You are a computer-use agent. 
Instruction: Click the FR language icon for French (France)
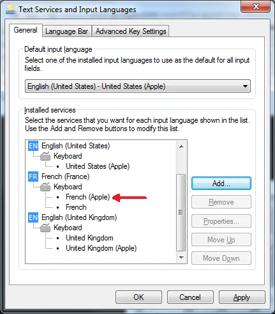point(33,177)
